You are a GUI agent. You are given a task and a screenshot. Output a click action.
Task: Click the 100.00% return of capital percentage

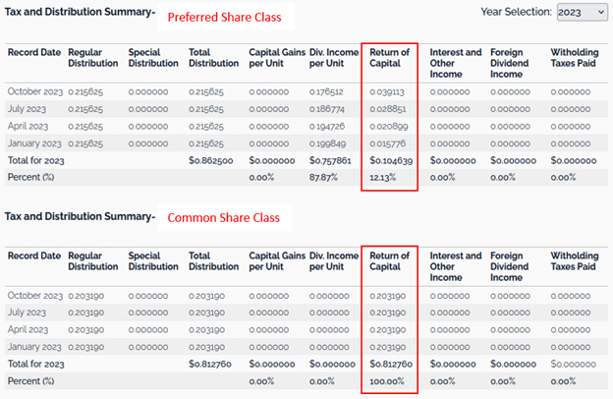[x=387, y=381]
